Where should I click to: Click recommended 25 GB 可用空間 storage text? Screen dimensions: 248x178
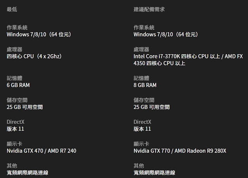152,107
